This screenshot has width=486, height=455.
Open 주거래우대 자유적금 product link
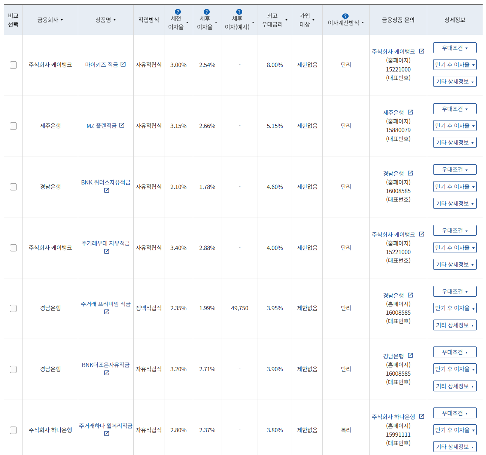coord(106,243)
